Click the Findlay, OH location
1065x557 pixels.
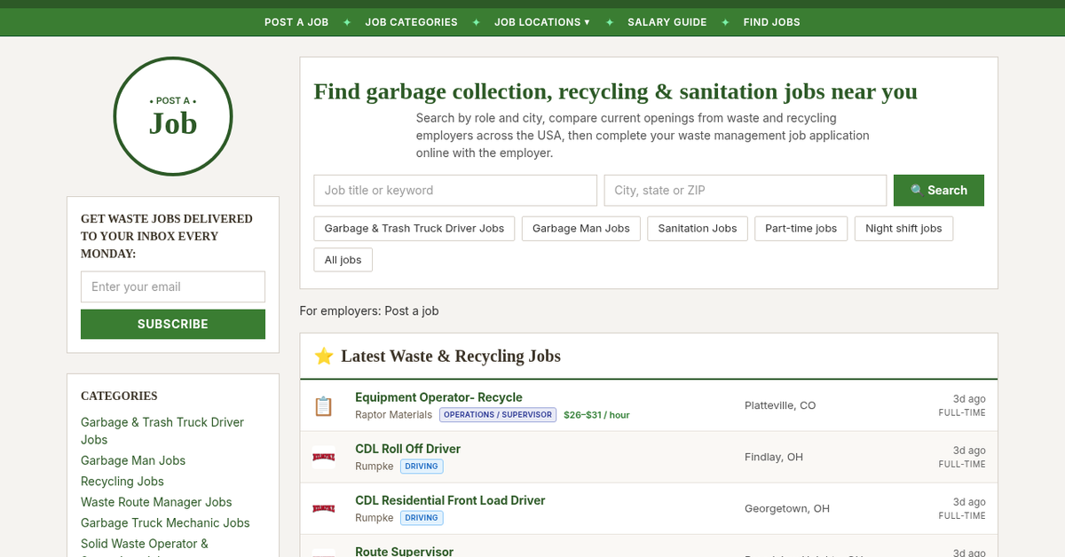click(774, 457)
